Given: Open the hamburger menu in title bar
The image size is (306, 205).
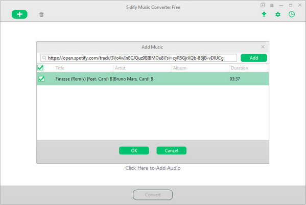Looking at the screenshot, I should (x=272, y=5).
